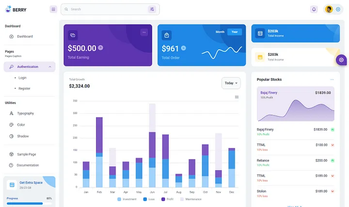Click the Reliance stock name
349x207 pixels.
point(263,161)
